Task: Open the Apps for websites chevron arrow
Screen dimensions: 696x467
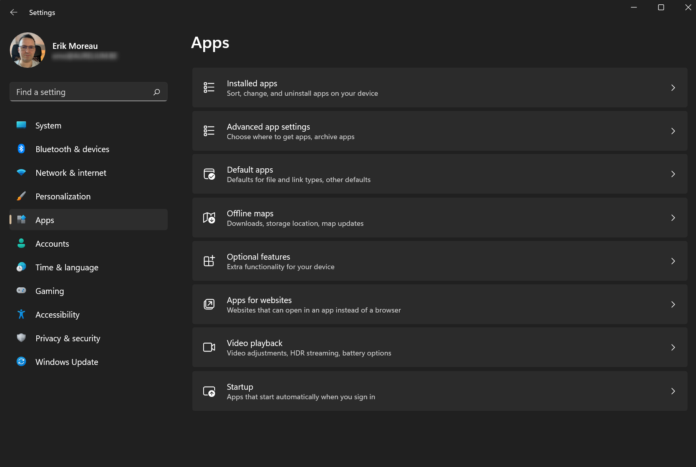Action: [673, 304]
